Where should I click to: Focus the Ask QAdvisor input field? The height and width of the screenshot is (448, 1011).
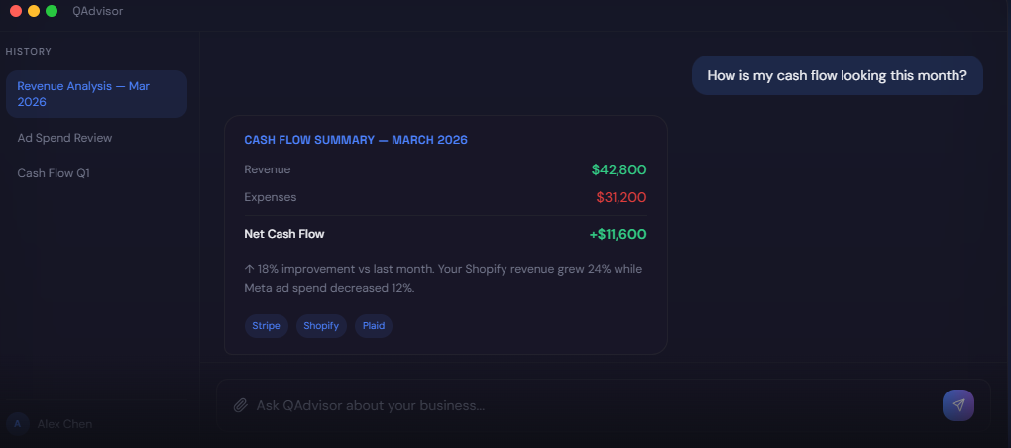tap(585, 405)
